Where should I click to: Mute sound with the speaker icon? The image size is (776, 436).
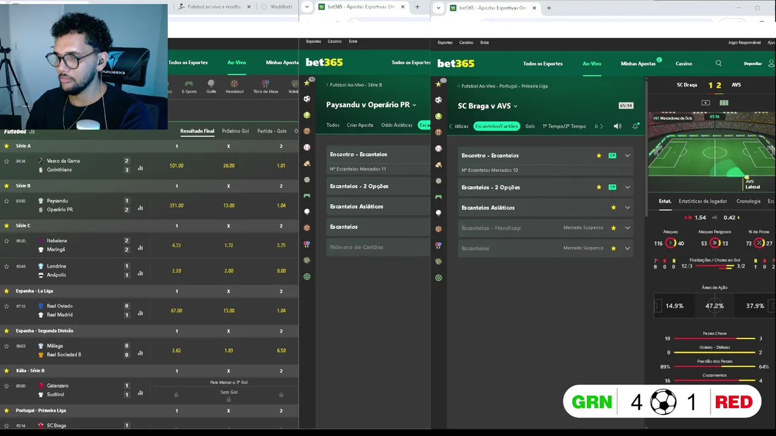point(617,126)
